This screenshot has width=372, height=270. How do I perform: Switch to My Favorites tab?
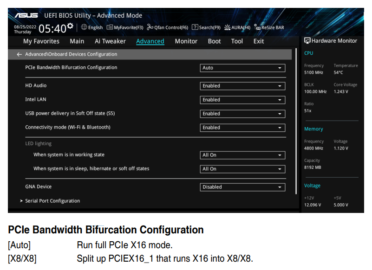coord(41,41)
